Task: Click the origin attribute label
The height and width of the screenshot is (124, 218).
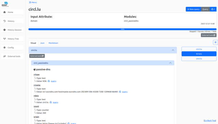Action: point(36,117)
